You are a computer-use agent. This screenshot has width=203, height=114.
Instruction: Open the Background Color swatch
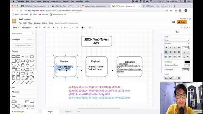click(x=187, y=65)
